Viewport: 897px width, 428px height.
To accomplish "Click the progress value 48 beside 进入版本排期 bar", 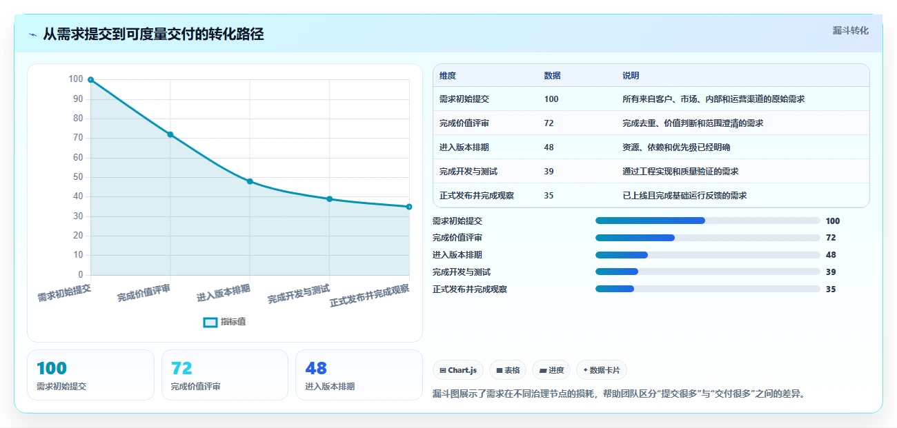I will [x=831, y=255].
